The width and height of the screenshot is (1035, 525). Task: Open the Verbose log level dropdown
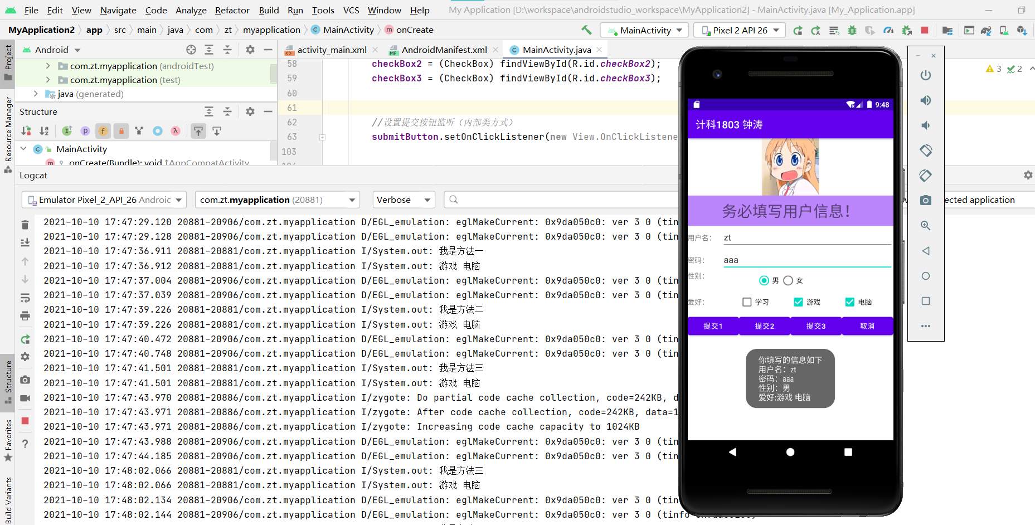pos(404,200)
